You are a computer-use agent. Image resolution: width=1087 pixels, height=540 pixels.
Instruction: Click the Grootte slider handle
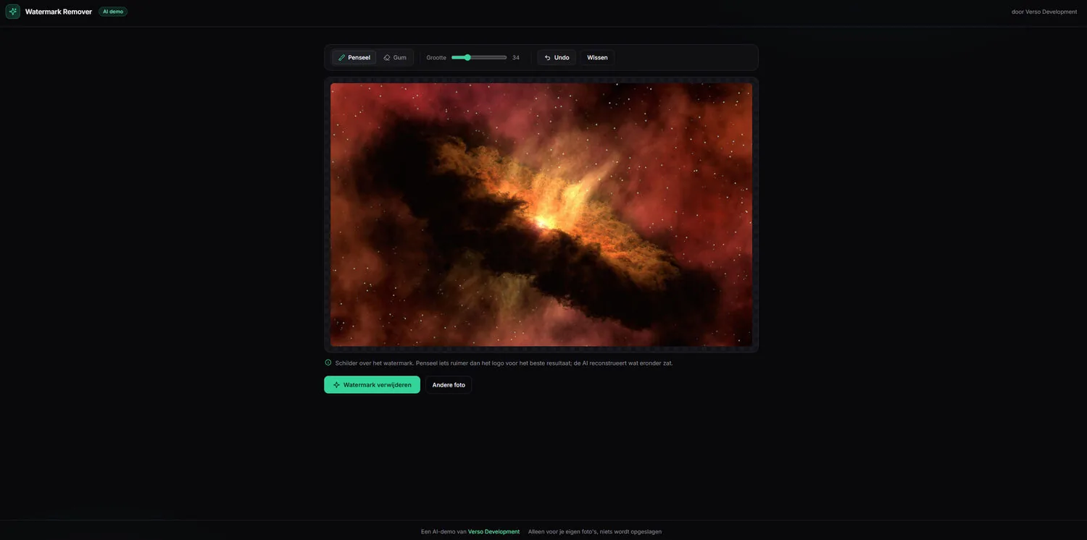(467, 57)
